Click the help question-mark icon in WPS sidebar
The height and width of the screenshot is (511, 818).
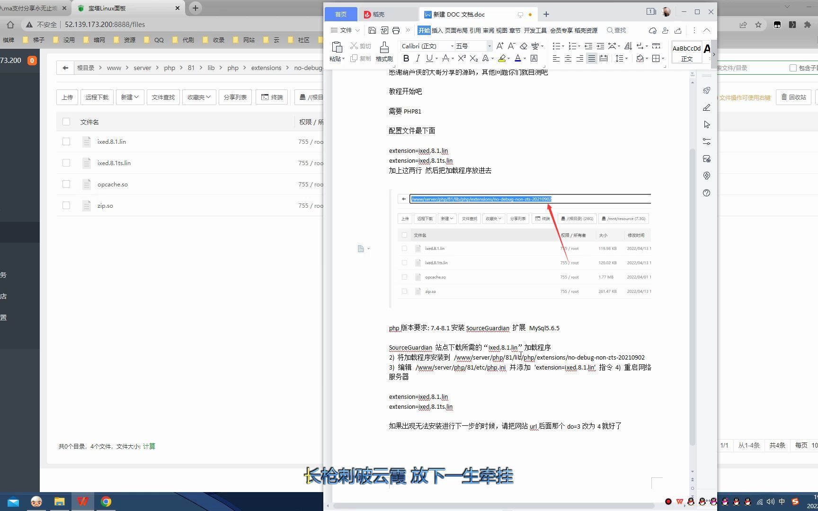coord(706,193)
